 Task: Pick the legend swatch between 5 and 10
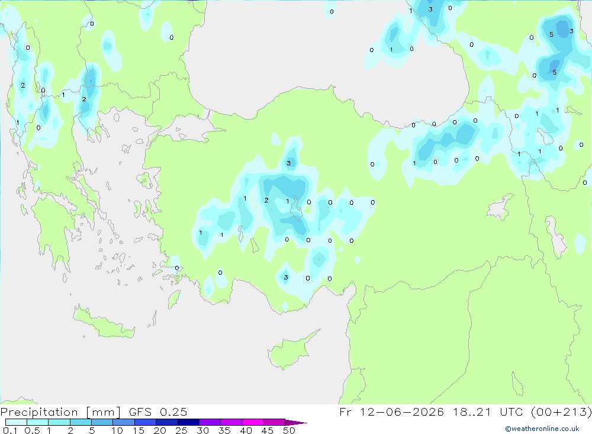click(102, 422)
